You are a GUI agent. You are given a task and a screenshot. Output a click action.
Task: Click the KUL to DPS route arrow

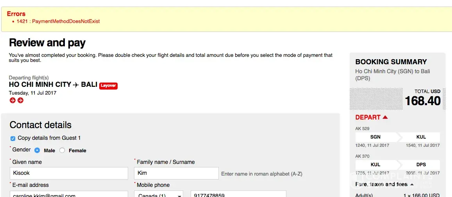tap(397, 165)
